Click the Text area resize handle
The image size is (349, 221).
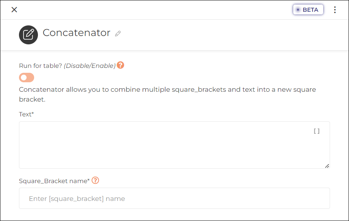tap(327, 166)
